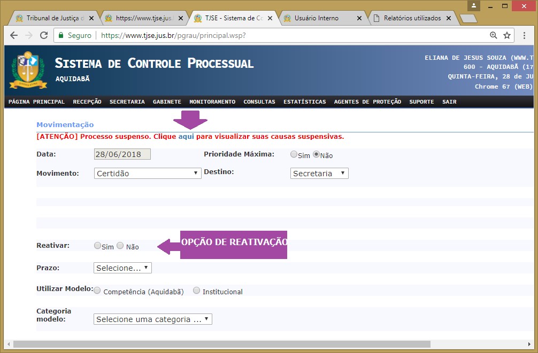Open the Movimento dropdown showing Certidão
Screen dimensions: 538x353
(x=148, y=173)
